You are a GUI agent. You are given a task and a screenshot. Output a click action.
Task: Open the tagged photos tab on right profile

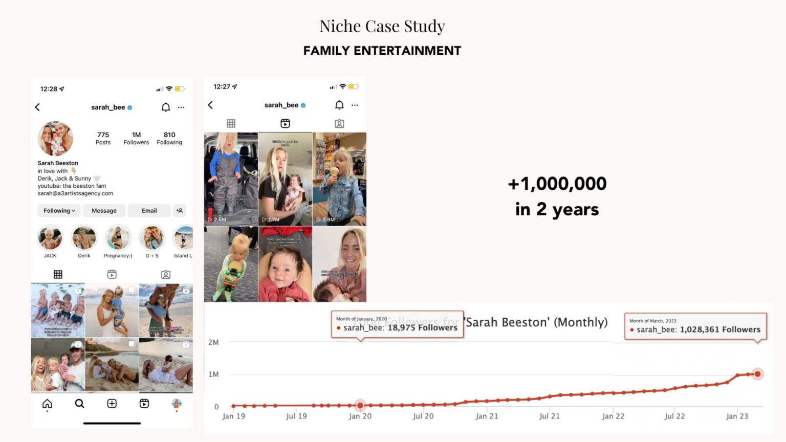pyautogui.click(x=339, y=123)
